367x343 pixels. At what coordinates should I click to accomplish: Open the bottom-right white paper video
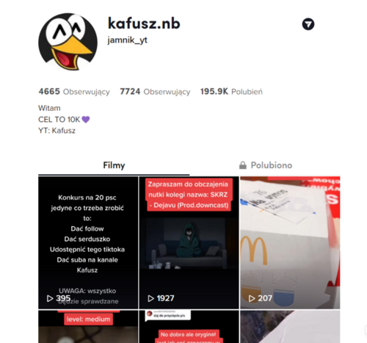(290, 327)
